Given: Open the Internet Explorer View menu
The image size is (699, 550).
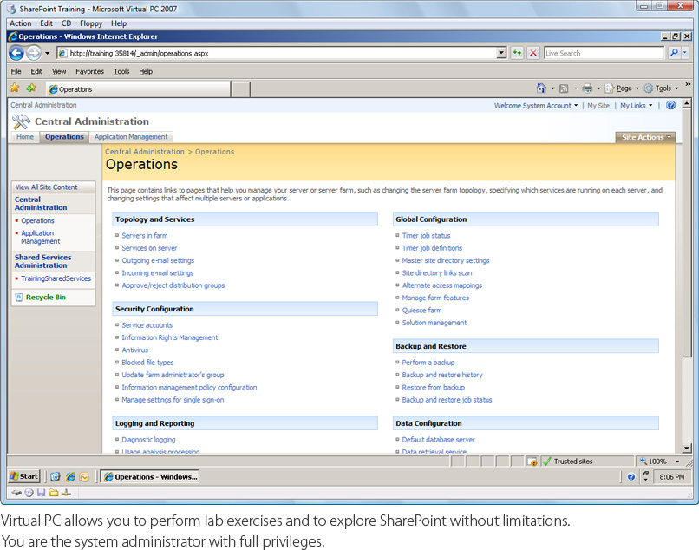Looking at the screenshot, I should (59, 71).
